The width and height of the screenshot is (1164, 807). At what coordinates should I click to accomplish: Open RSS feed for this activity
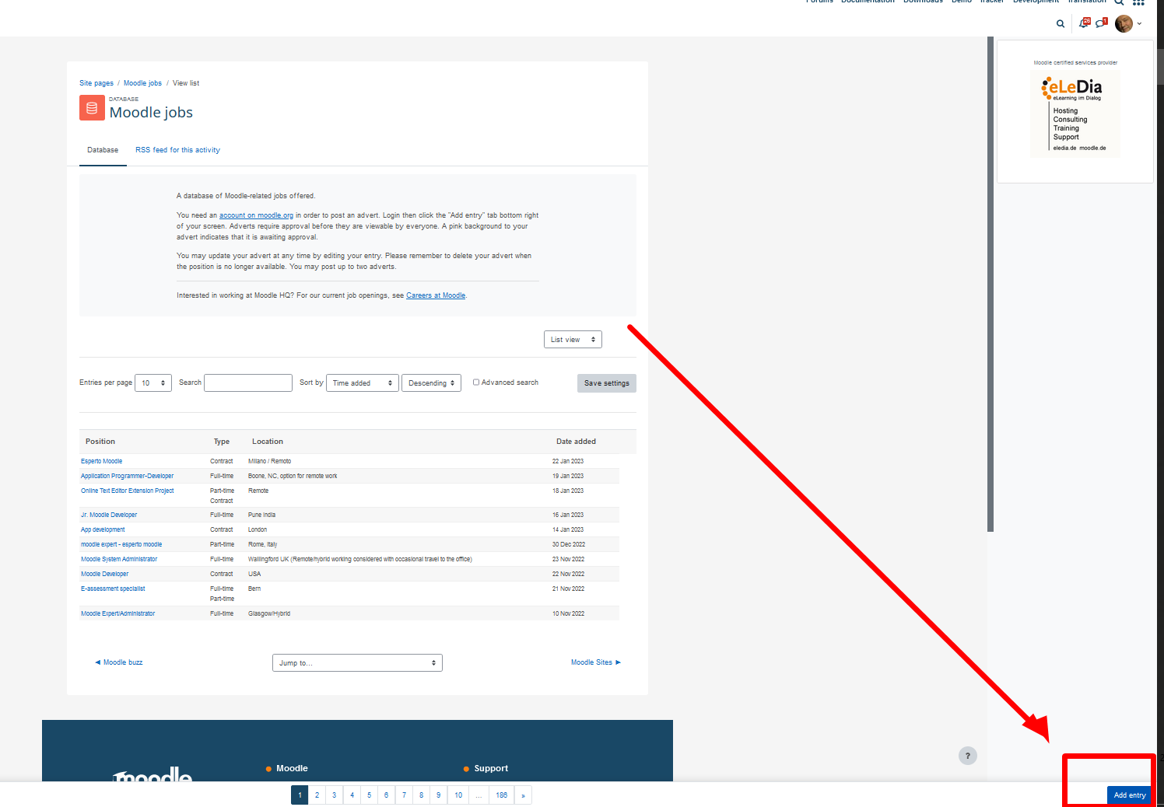[x=177, y=150]
